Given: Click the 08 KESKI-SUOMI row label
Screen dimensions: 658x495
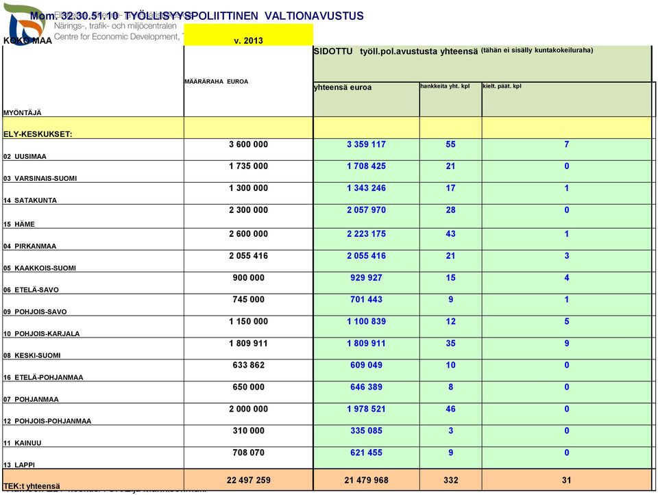Looking at the screenshot, I should [x=32, y=355].
